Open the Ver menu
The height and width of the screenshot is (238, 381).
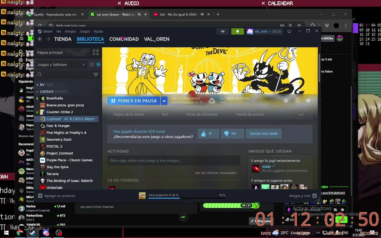coord(59,31)
